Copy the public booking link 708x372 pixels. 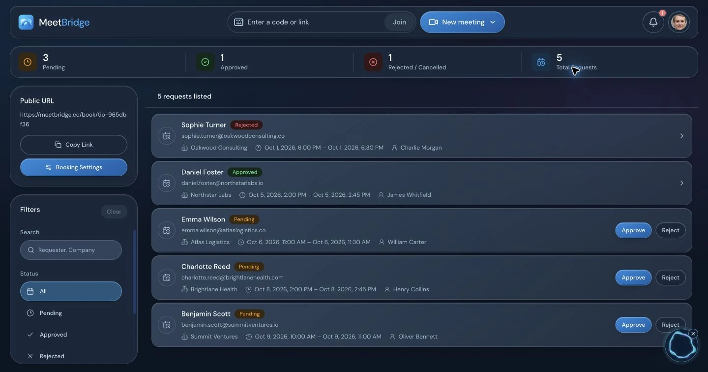74,145
